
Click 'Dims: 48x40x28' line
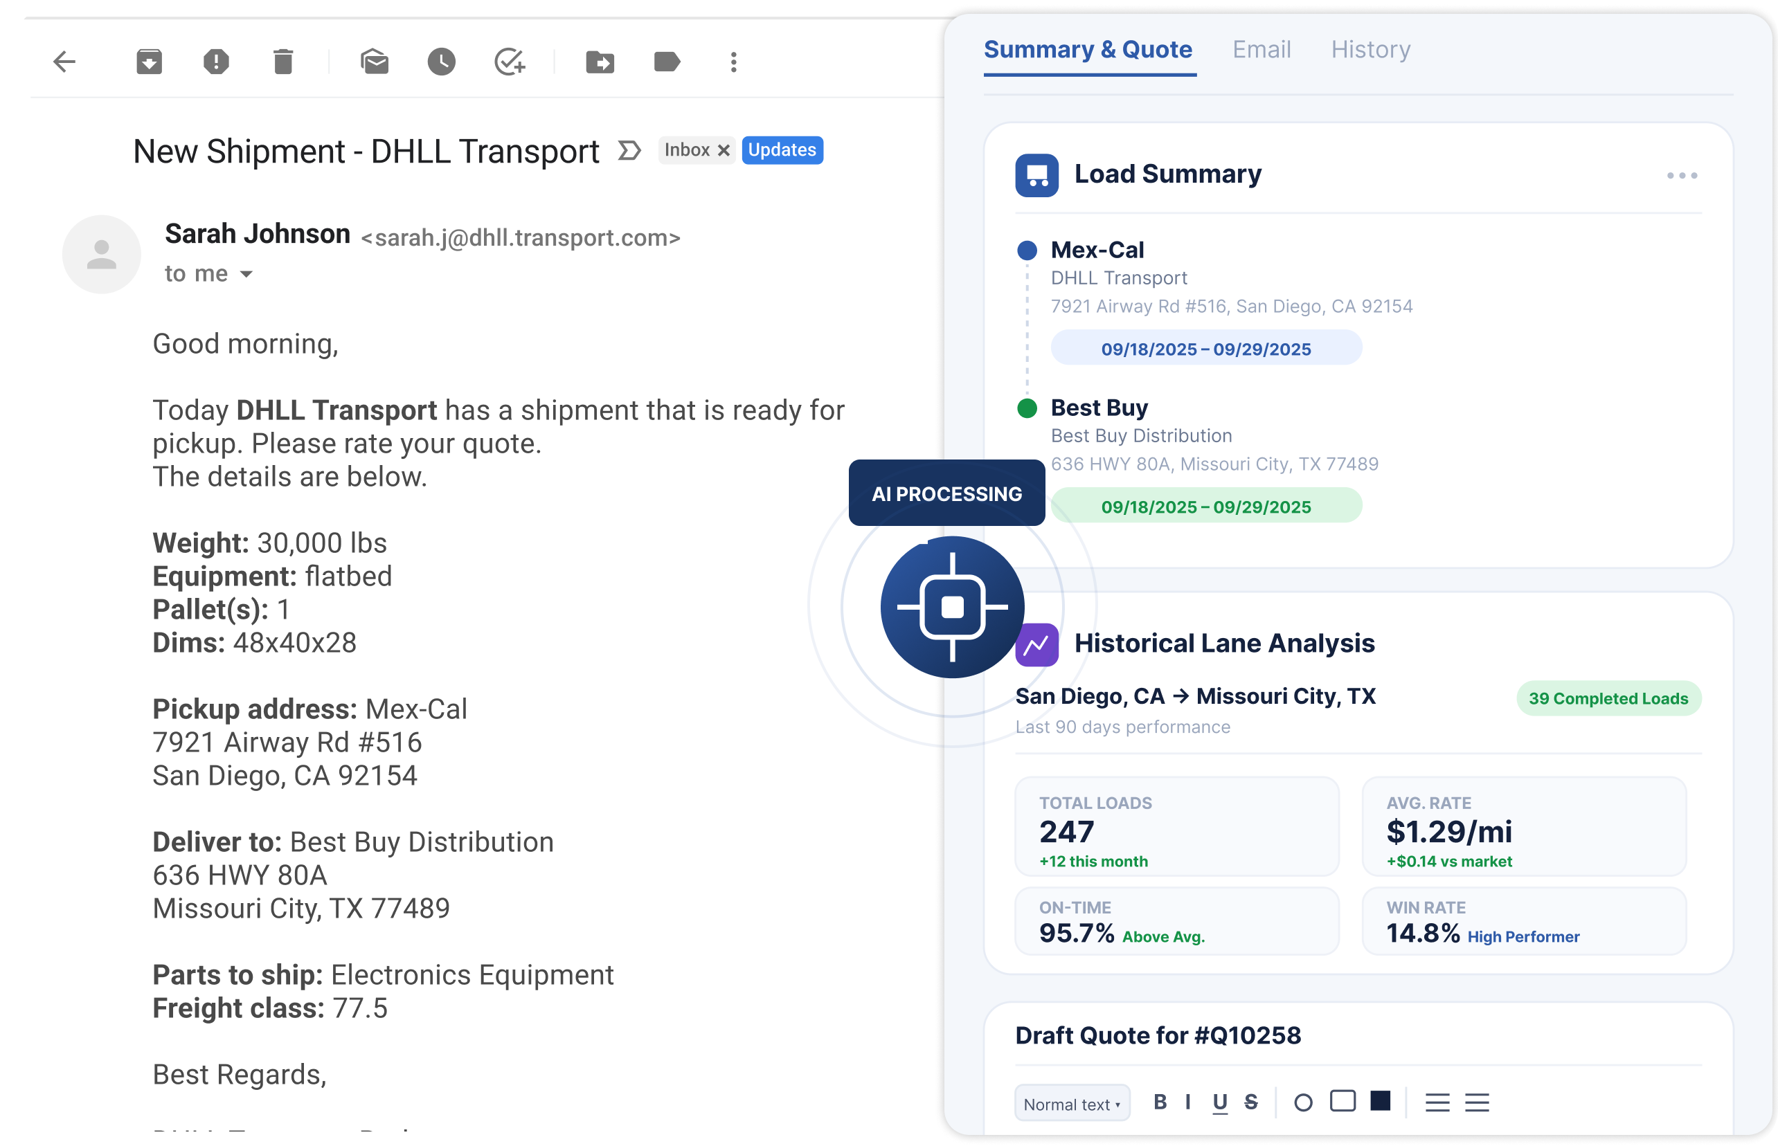(254, 643)
